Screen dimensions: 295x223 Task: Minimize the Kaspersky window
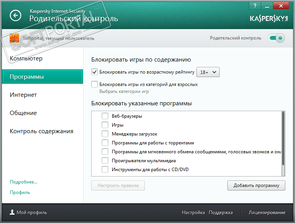tap(267, 6)
